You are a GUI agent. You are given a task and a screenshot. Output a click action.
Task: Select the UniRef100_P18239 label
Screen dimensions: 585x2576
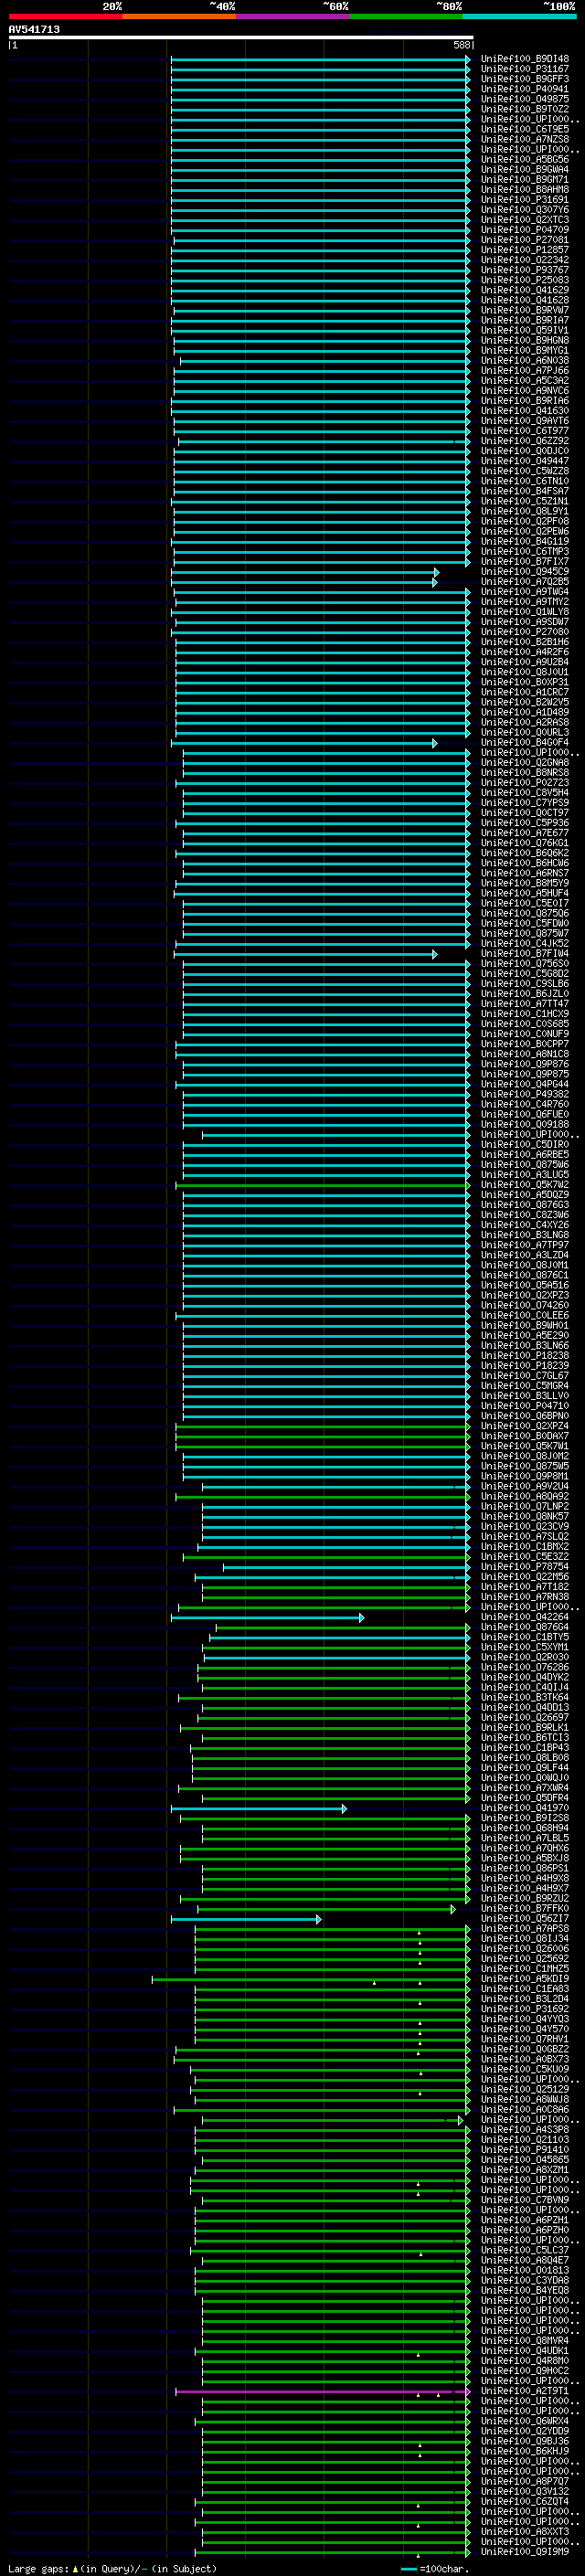click(x=524, y=1366)
